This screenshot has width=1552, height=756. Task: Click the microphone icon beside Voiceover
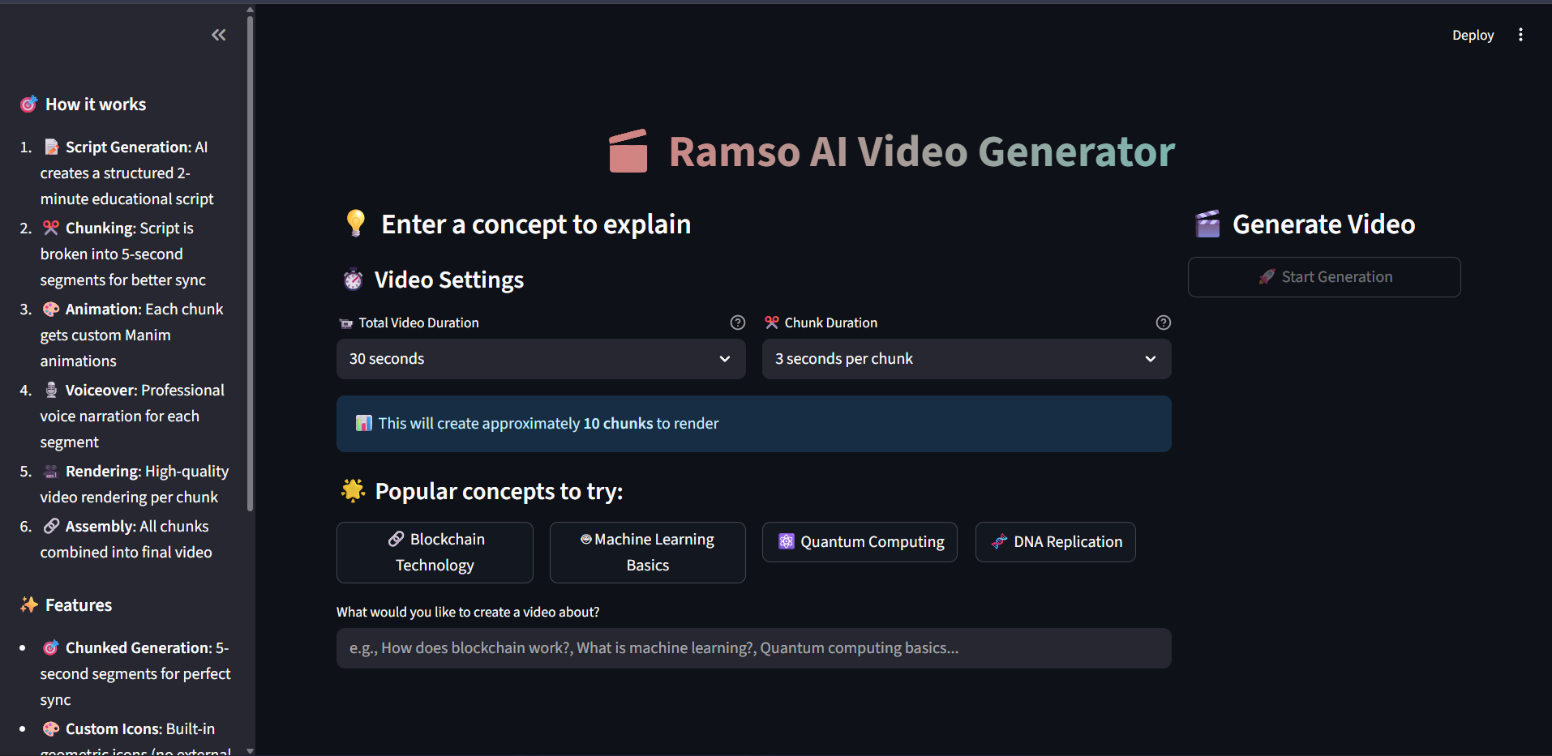point(51,390)
